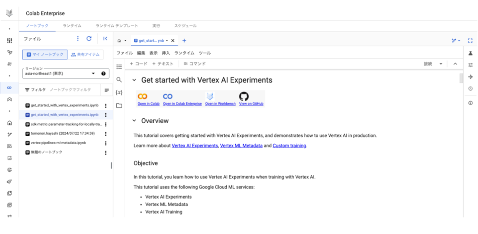The image size is (478, 234).
Task: Collapse the files side panel
Action: pos(105,39)
